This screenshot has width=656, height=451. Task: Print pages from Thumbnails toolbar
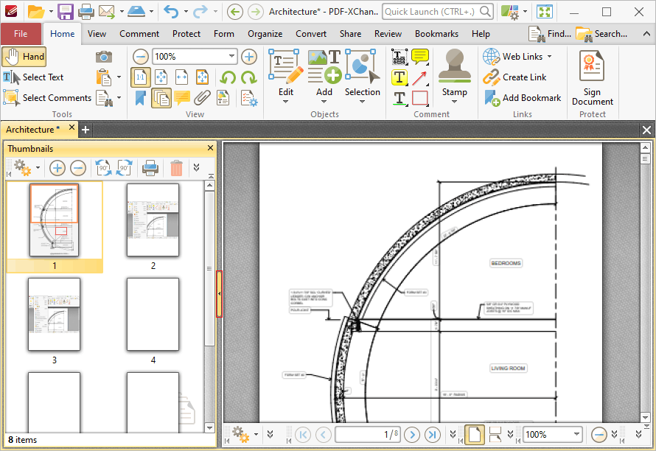pyautogui.click(x=150, y=168)
